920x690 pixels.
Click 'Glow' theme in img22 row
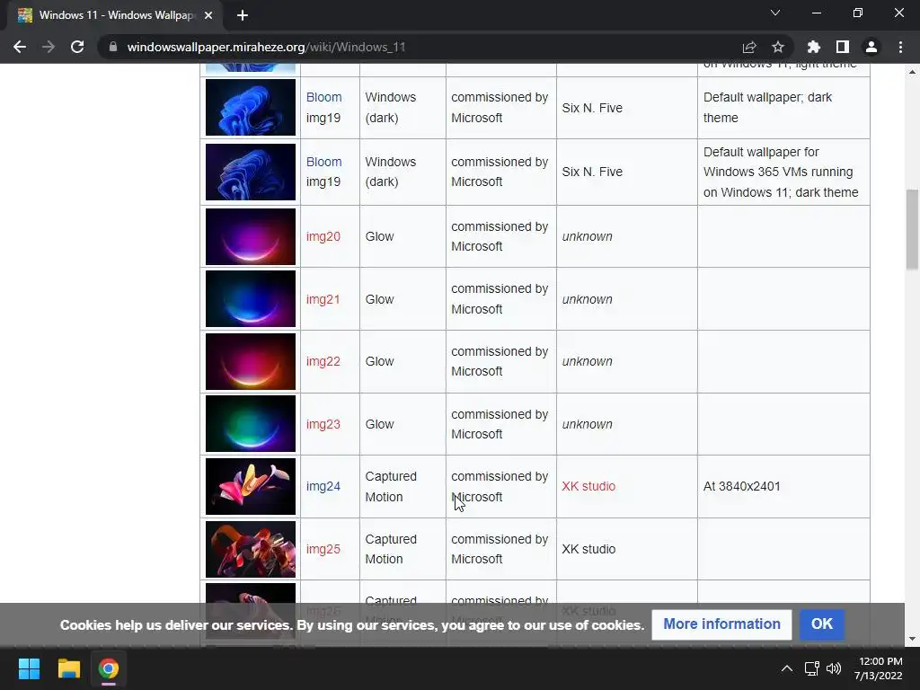coord(380,361)
